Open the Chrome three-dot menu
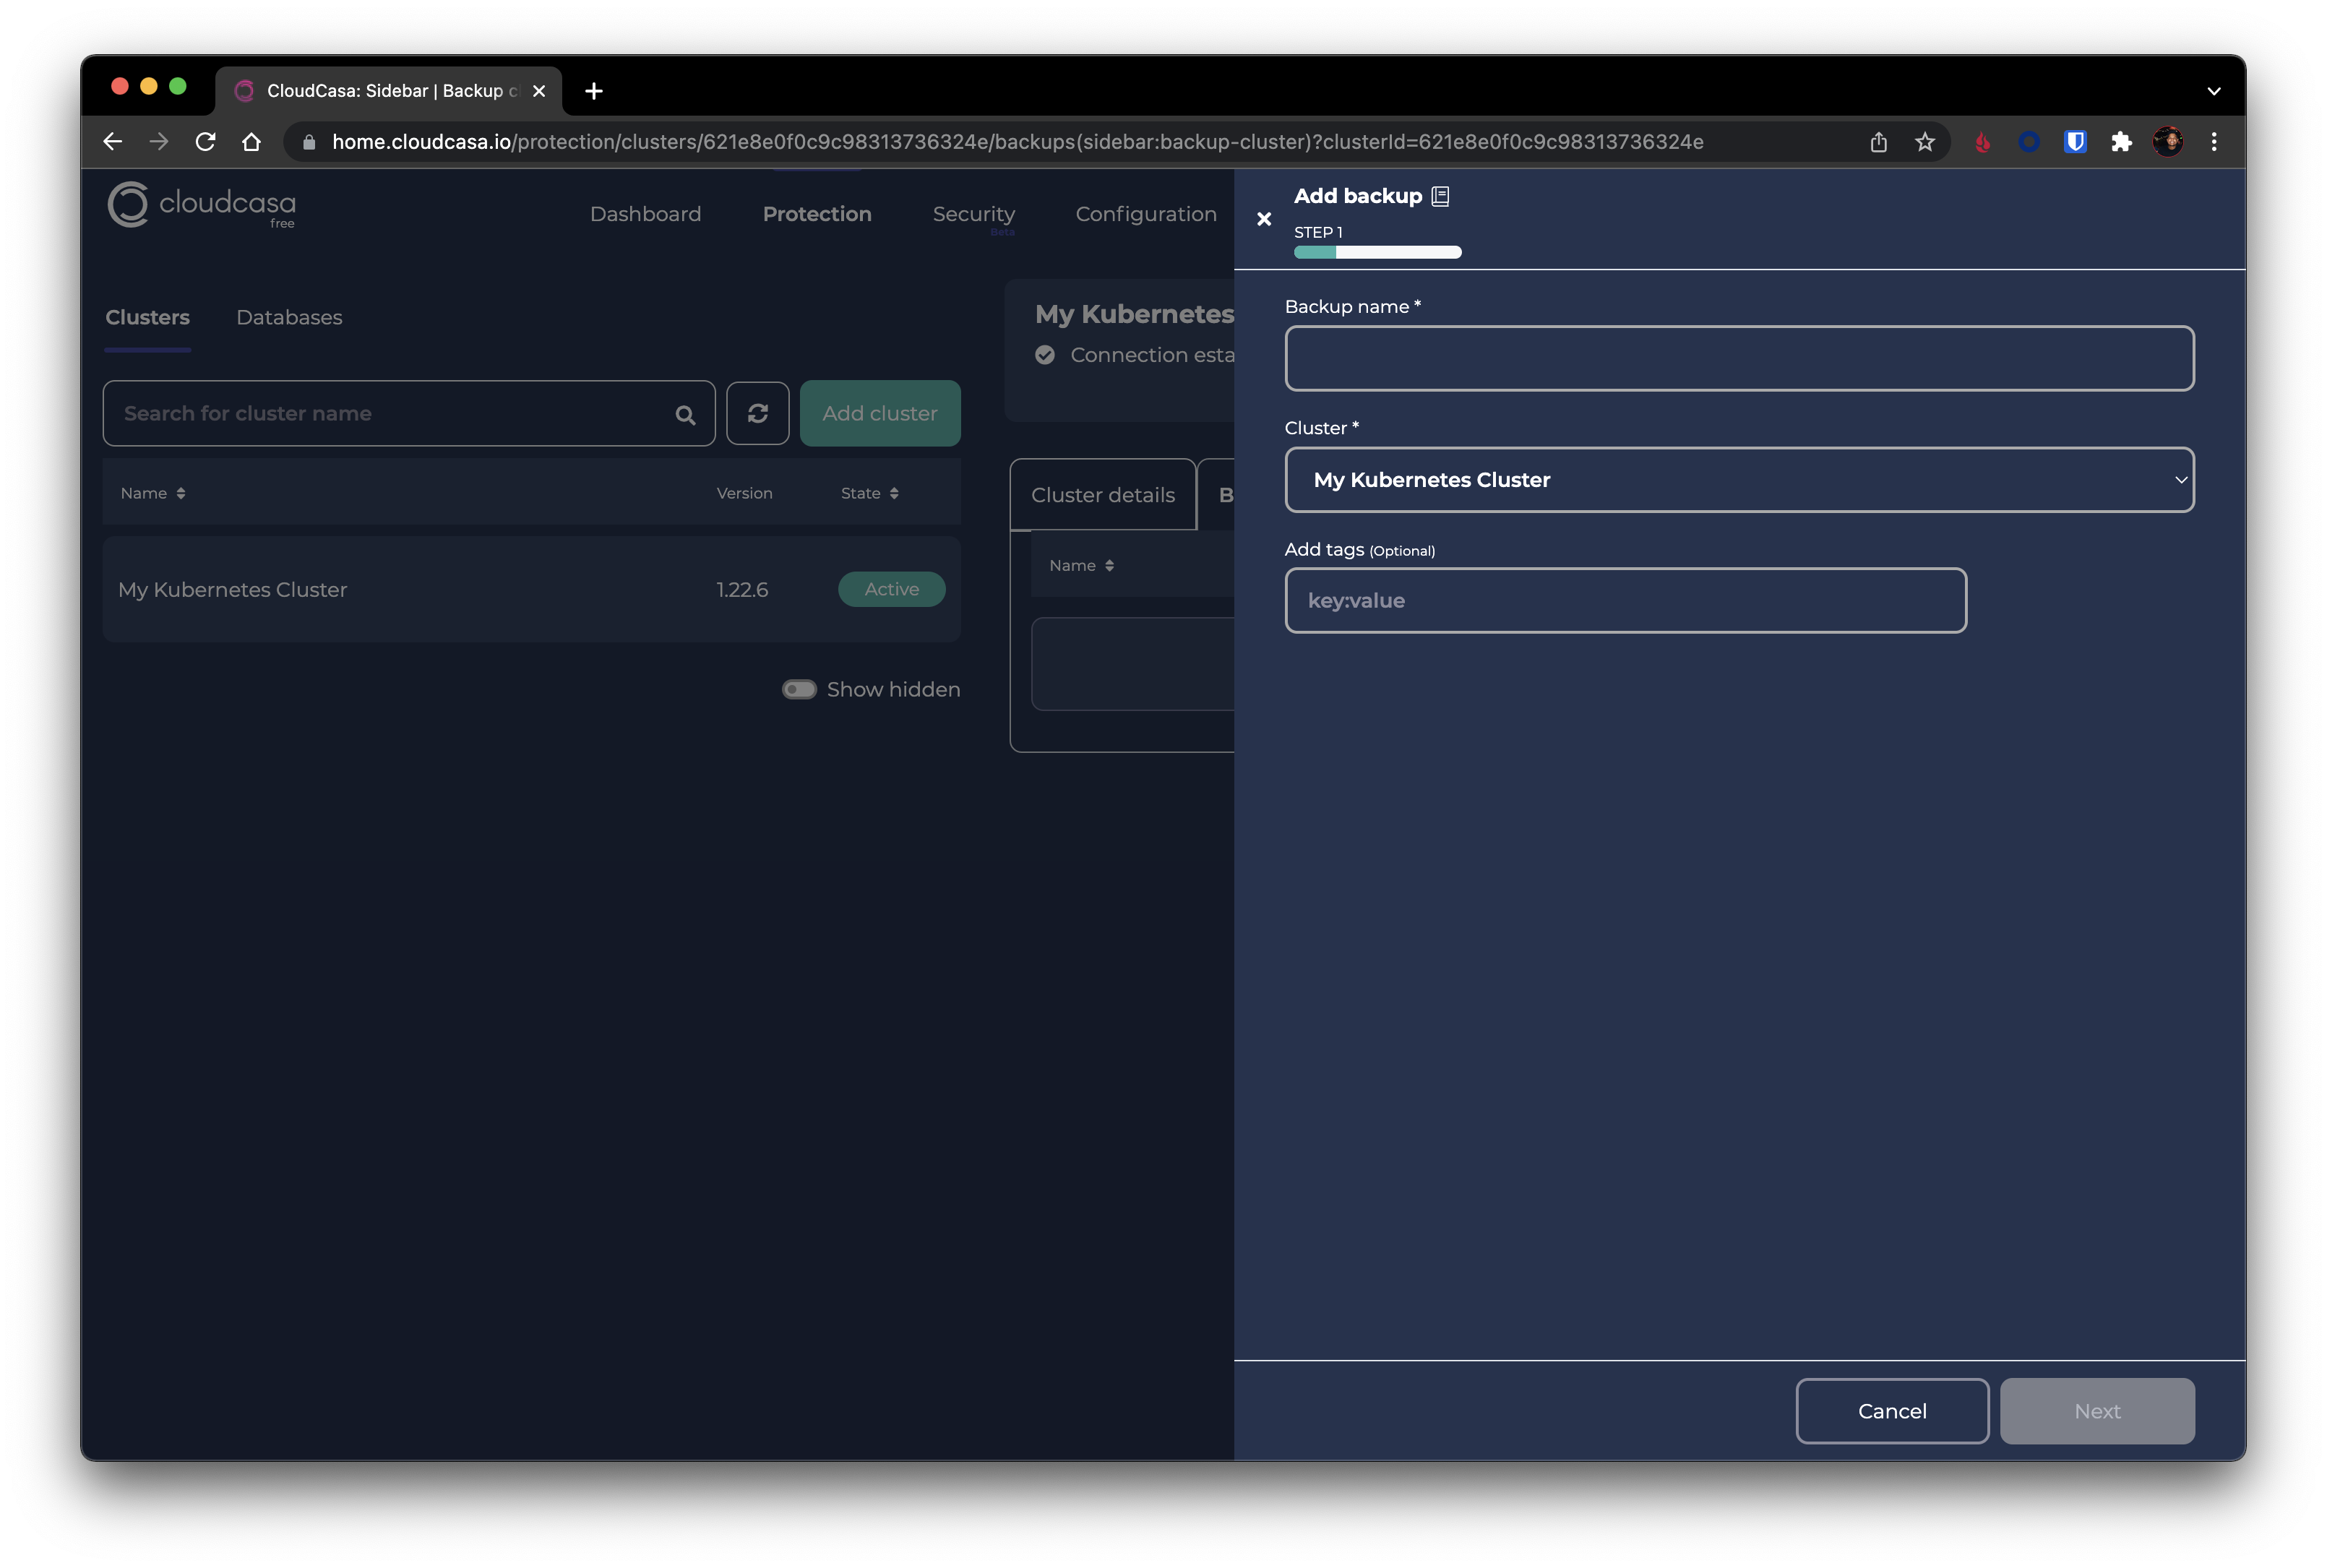 [2213, 142]
